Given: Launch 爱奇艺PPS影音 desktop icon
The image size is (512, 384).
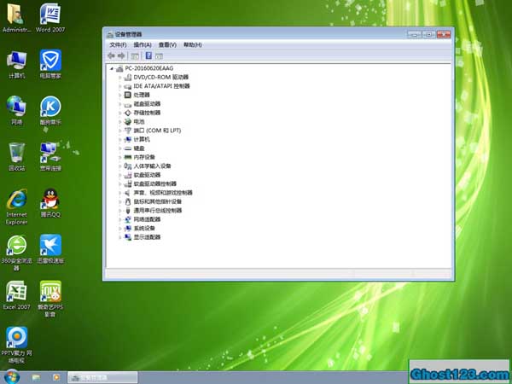Looking at the screenshot, I should point(50,299).
